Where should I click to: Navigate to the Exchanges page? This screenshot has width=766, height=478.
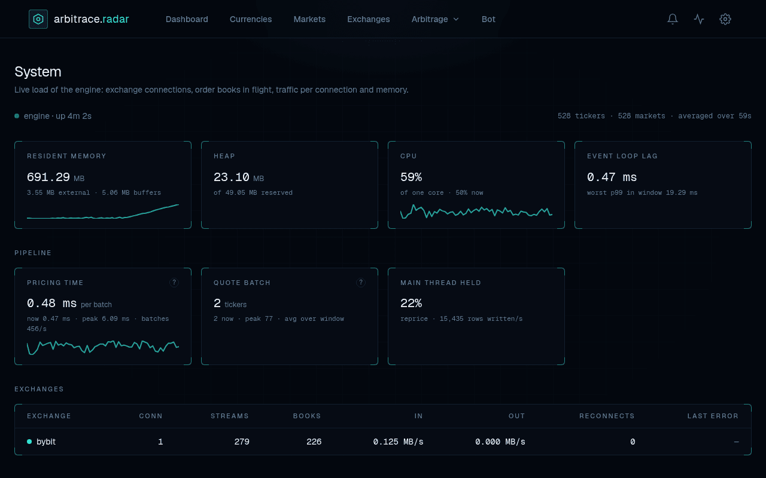tap(369, 19)
